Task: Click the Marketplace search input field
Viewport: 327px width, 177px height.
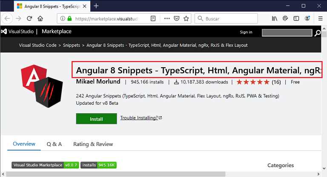Action: click(287, 33)
